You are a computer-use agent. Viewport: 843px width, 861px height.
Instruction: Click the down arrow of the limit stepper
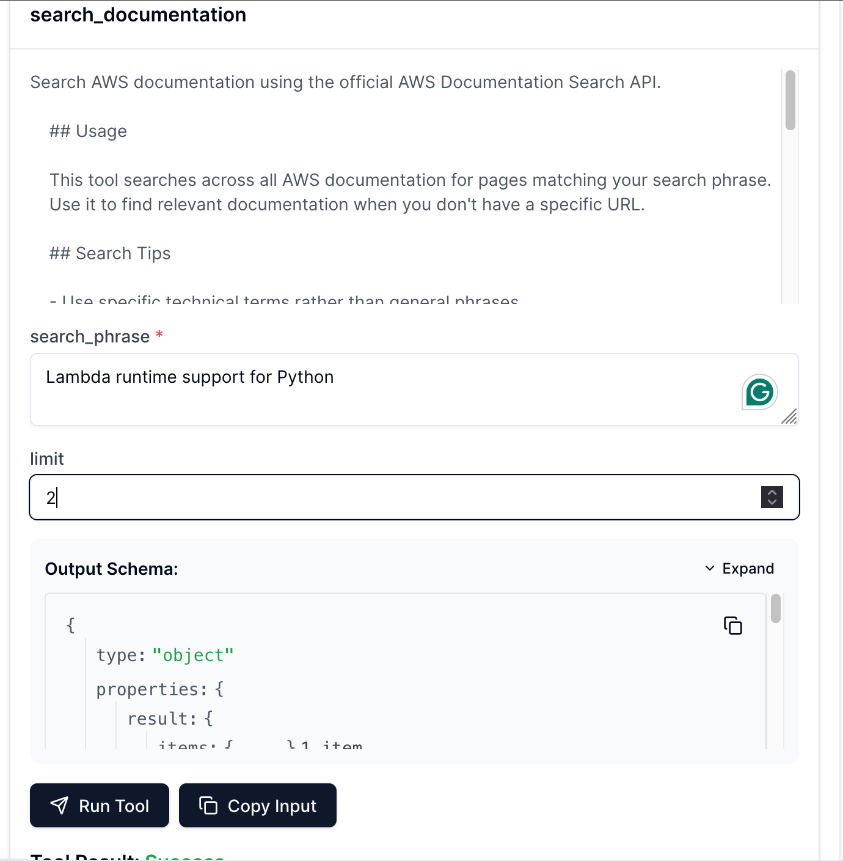click(x=772, y=503)
